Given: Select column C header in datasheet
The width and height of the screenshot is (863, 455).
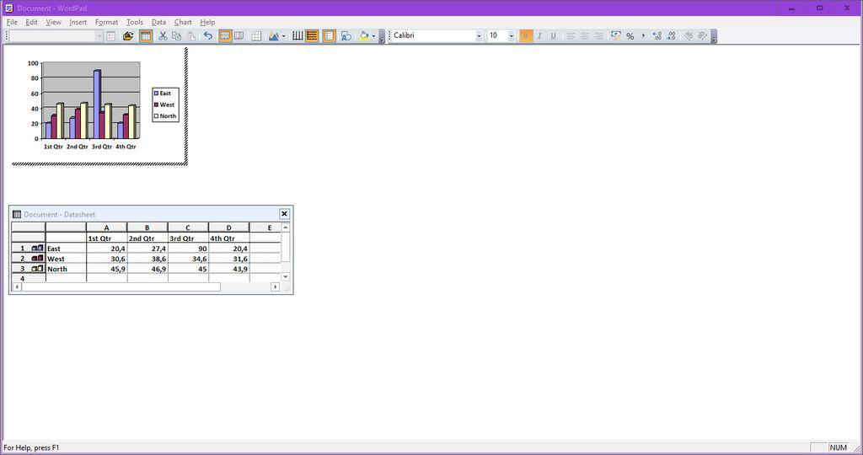Looking at the screenshot, I should point(188,227).
